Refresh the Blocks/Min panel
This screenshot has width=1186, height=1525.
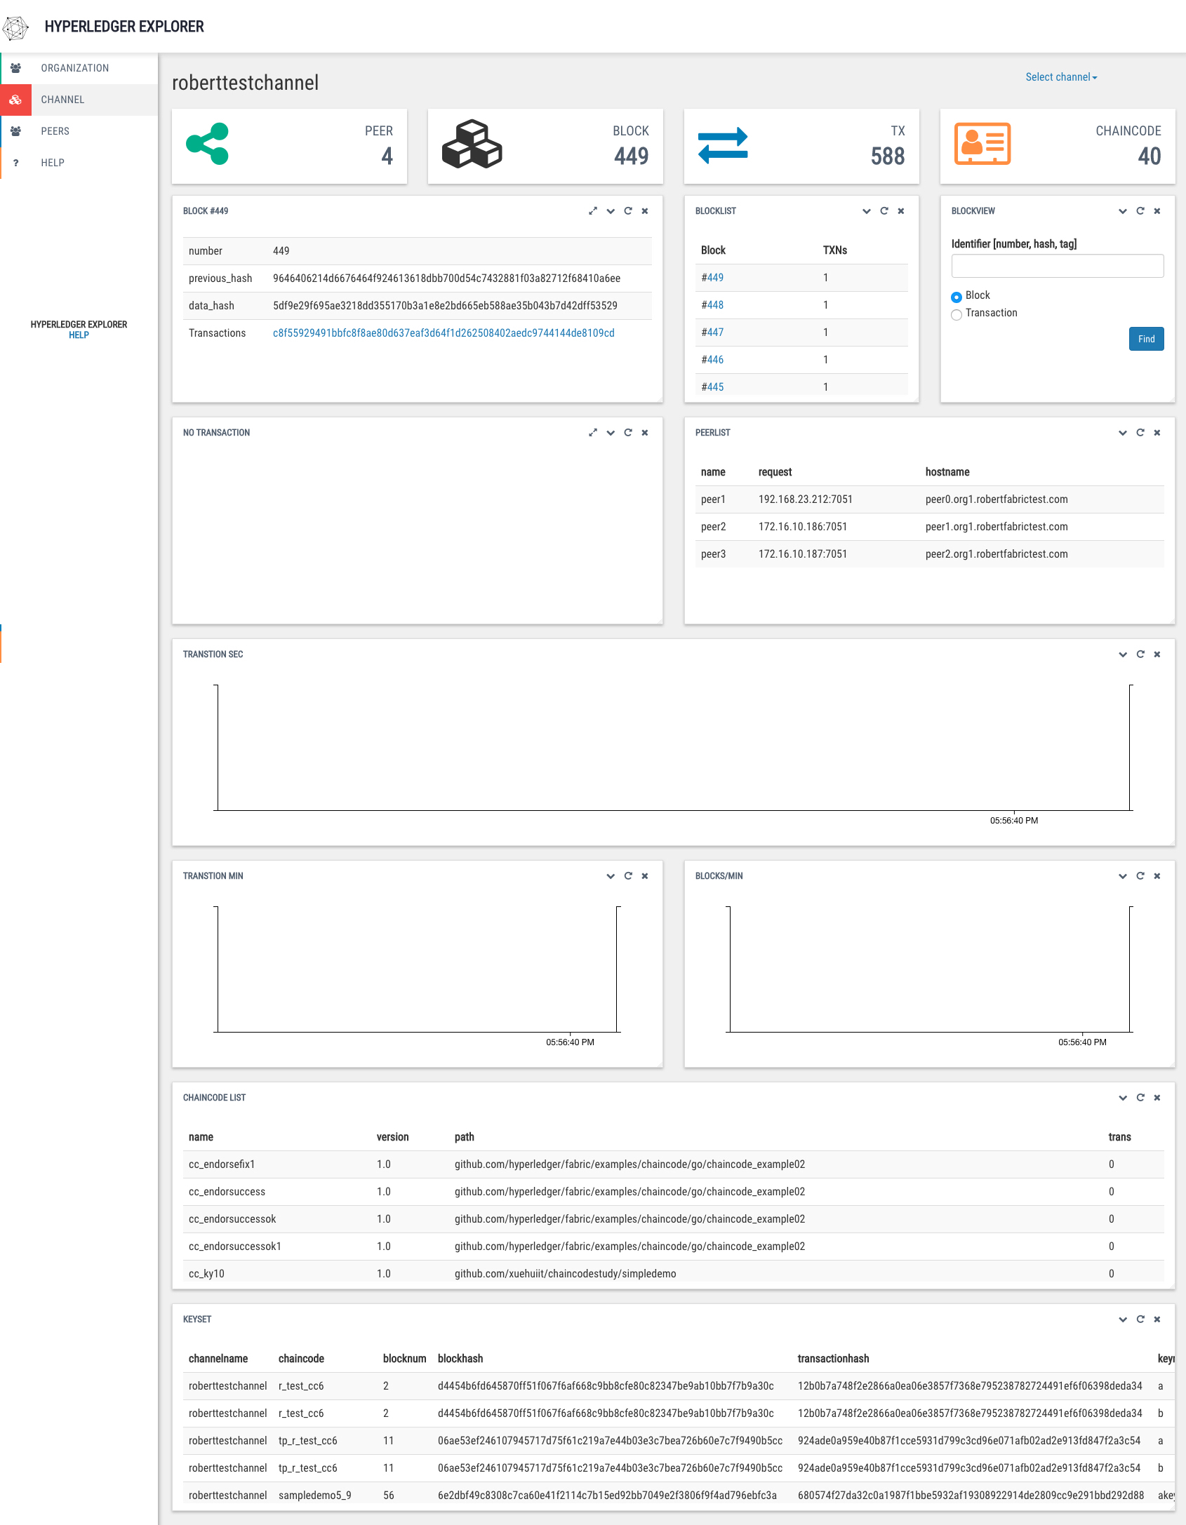click(x=1140, y=876)
